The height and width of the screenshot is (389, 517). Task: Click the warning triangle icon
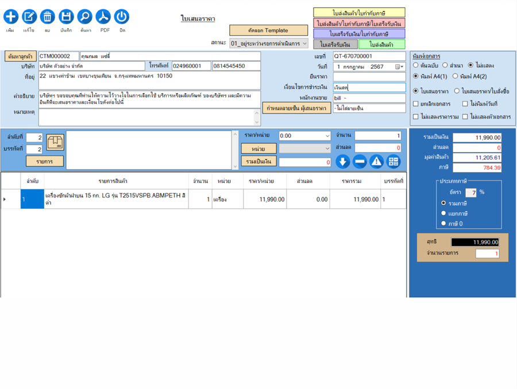376,162
